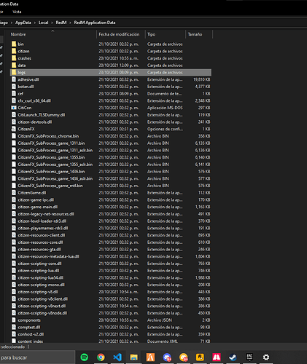The image size is (307, 364).
Task: Open Settings gear icon in taskbar
Action: 266,357
